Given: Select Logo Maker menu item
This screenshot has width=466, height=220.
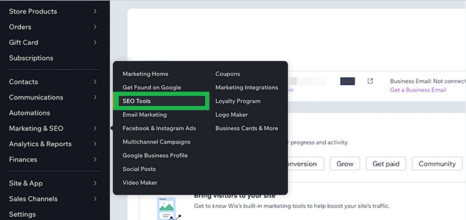Looking at the screenshot, I should click(x=231, y=115).
